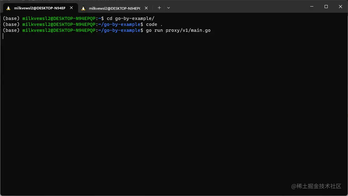The height and width of the screenshot is (196, 348).
Task: Click the blue '~/go-by-example' path on the second line
Action: coord(120,24)
